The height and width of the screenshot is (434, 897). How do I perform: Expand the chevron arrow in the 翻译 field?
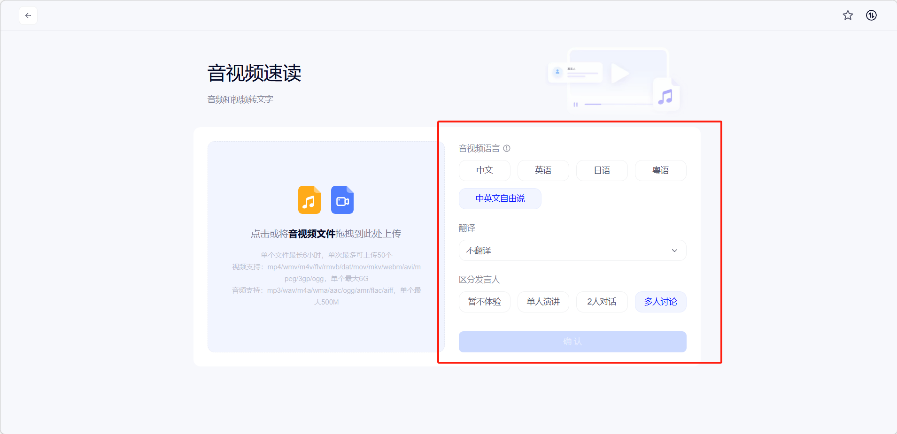674,251
